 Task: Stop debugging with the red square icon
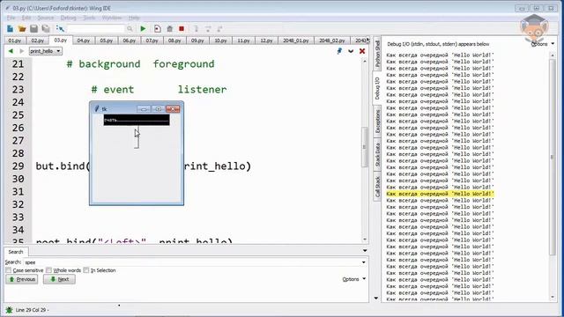click(182, 29)
